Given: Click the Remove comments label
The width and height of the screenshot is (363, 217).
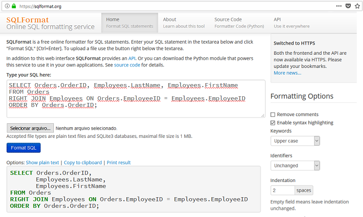Looking at the screenshot, I should (298, 115).
